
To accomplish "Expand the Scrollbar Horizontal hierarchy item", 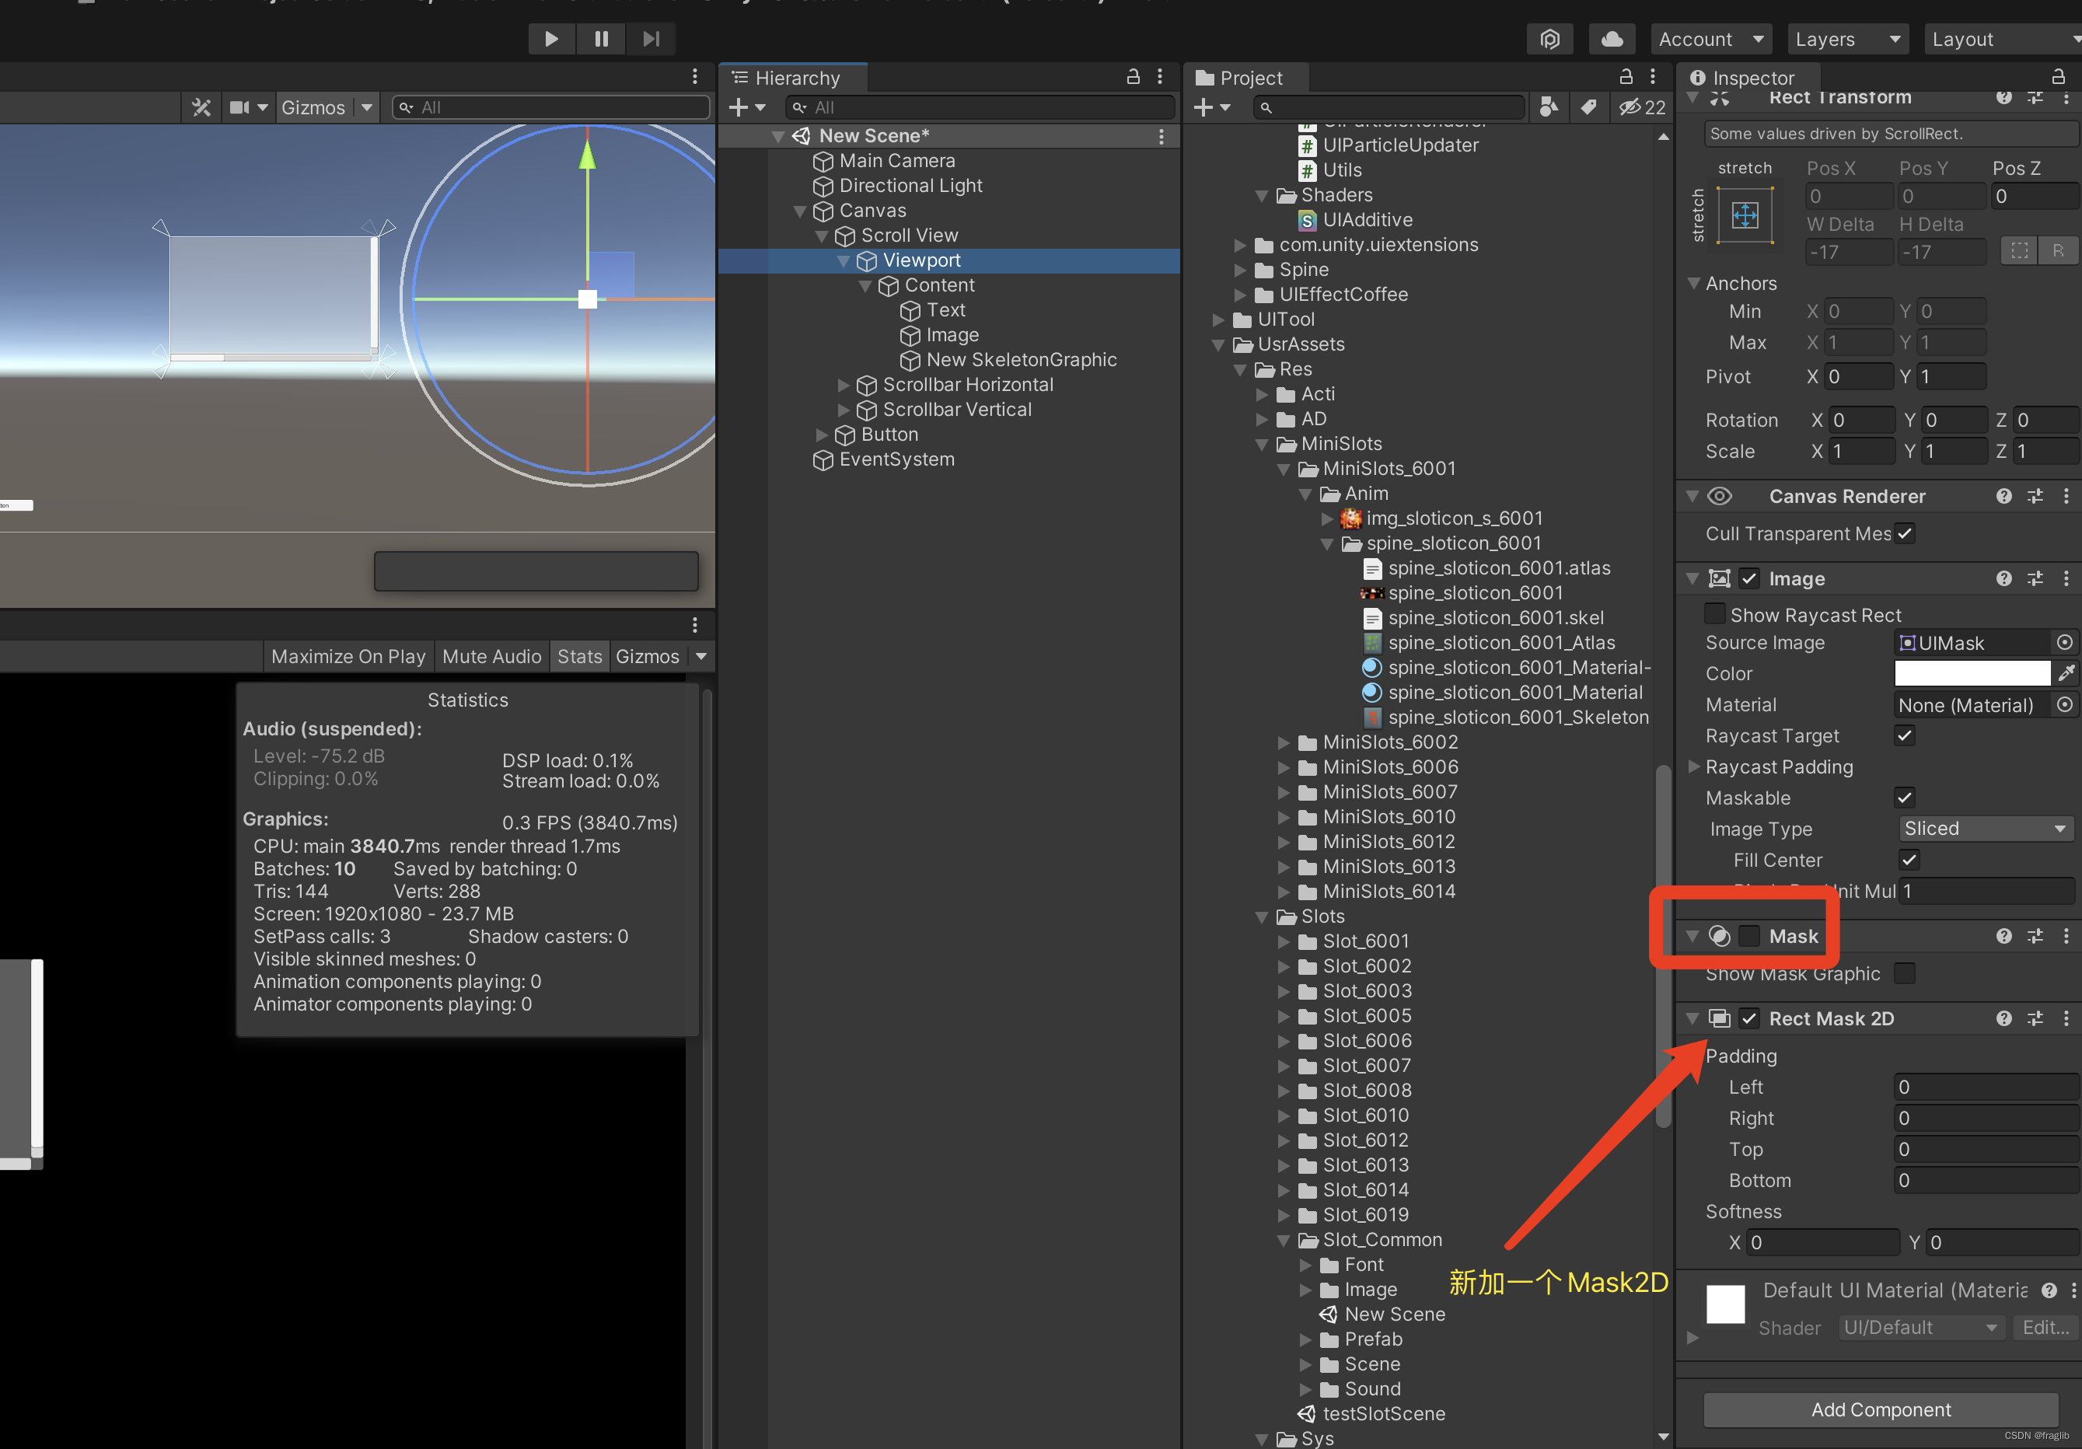I will [x=844, y=385].
